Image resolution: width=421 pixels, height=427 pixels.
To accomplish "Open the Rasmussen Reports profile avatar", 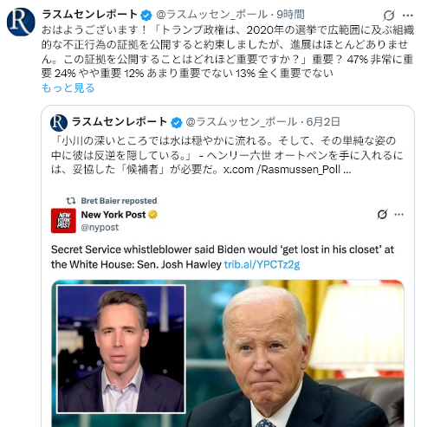I will pos(21,22).
